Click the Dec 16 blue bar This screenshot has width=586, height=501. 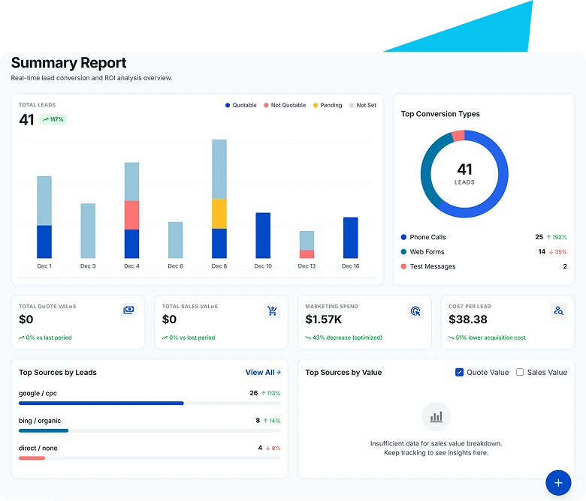click(350, 238)
